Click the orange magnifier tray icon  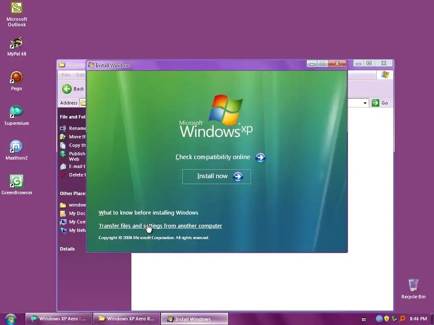[402, 319]
